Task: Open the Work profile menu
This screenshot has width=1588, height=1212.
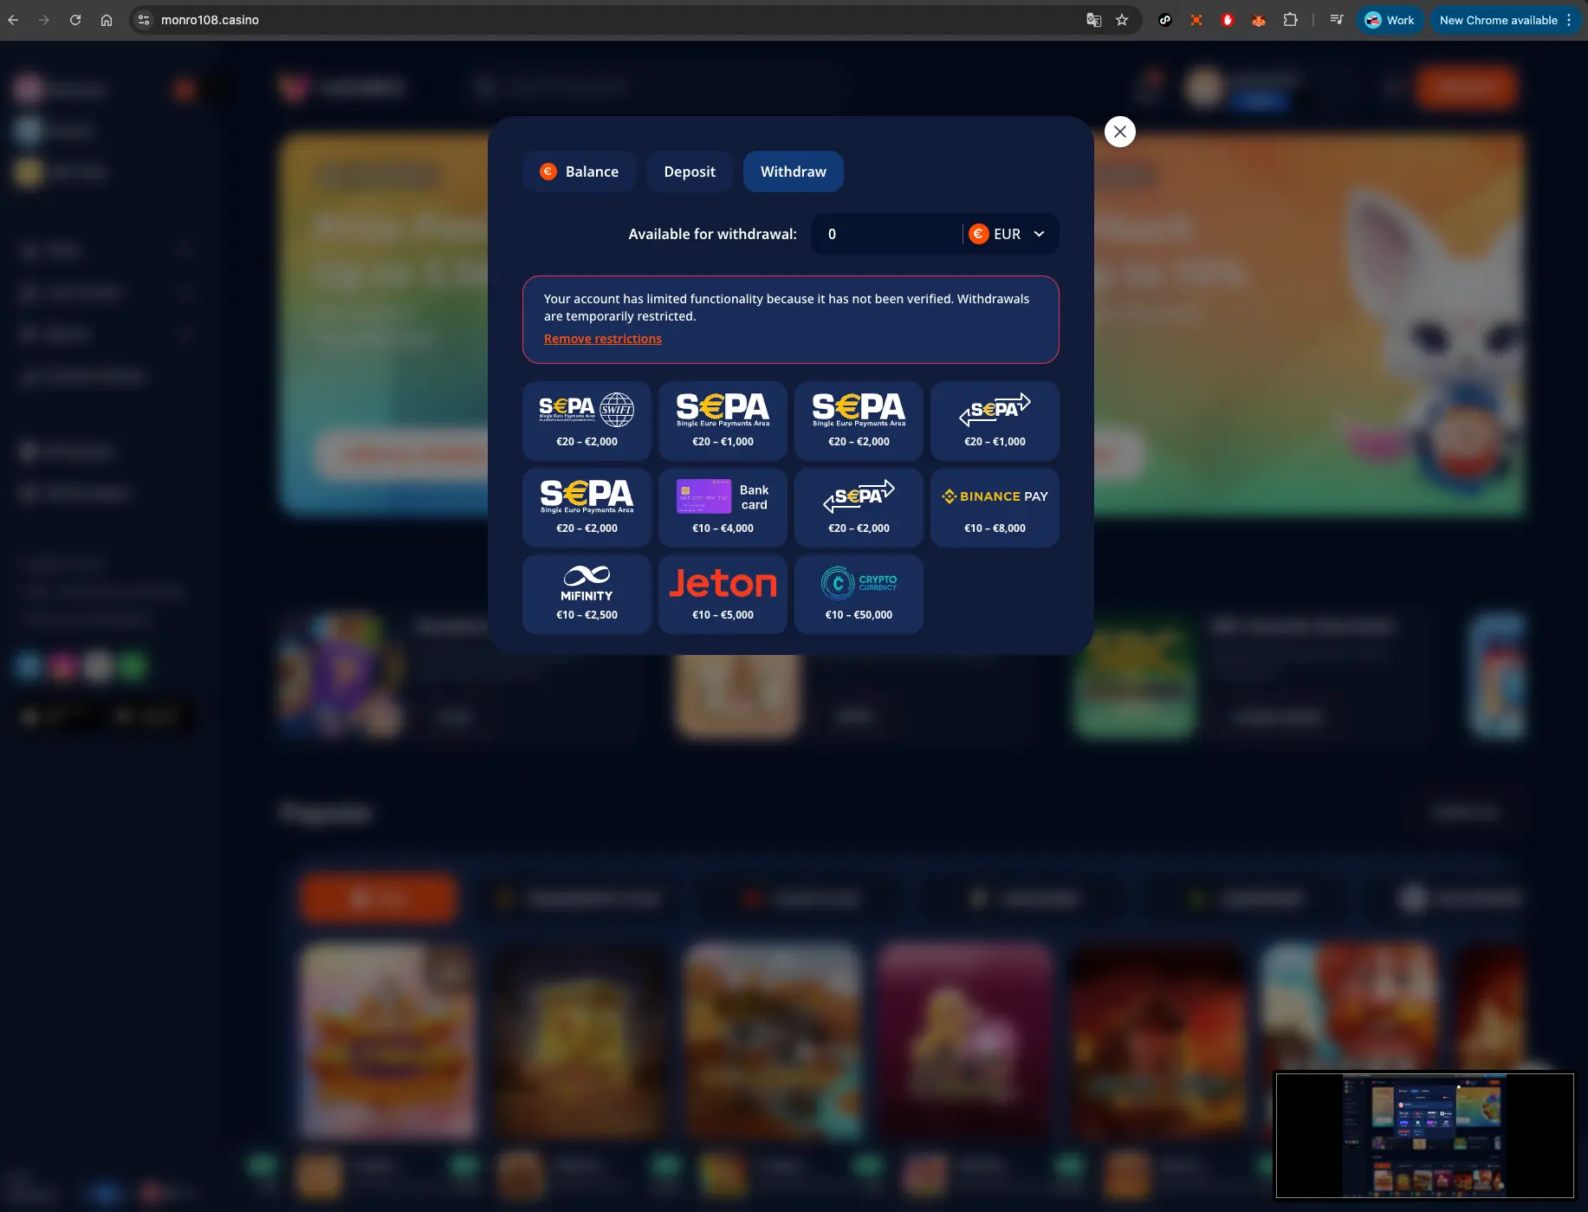Action: tap(1390, 20)
